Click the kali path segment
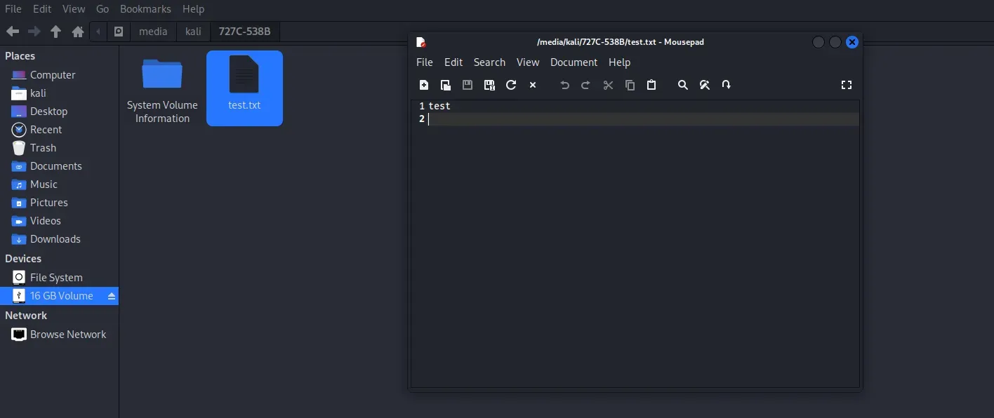Screen dimensions: 994x418 (x=193, y=32)
